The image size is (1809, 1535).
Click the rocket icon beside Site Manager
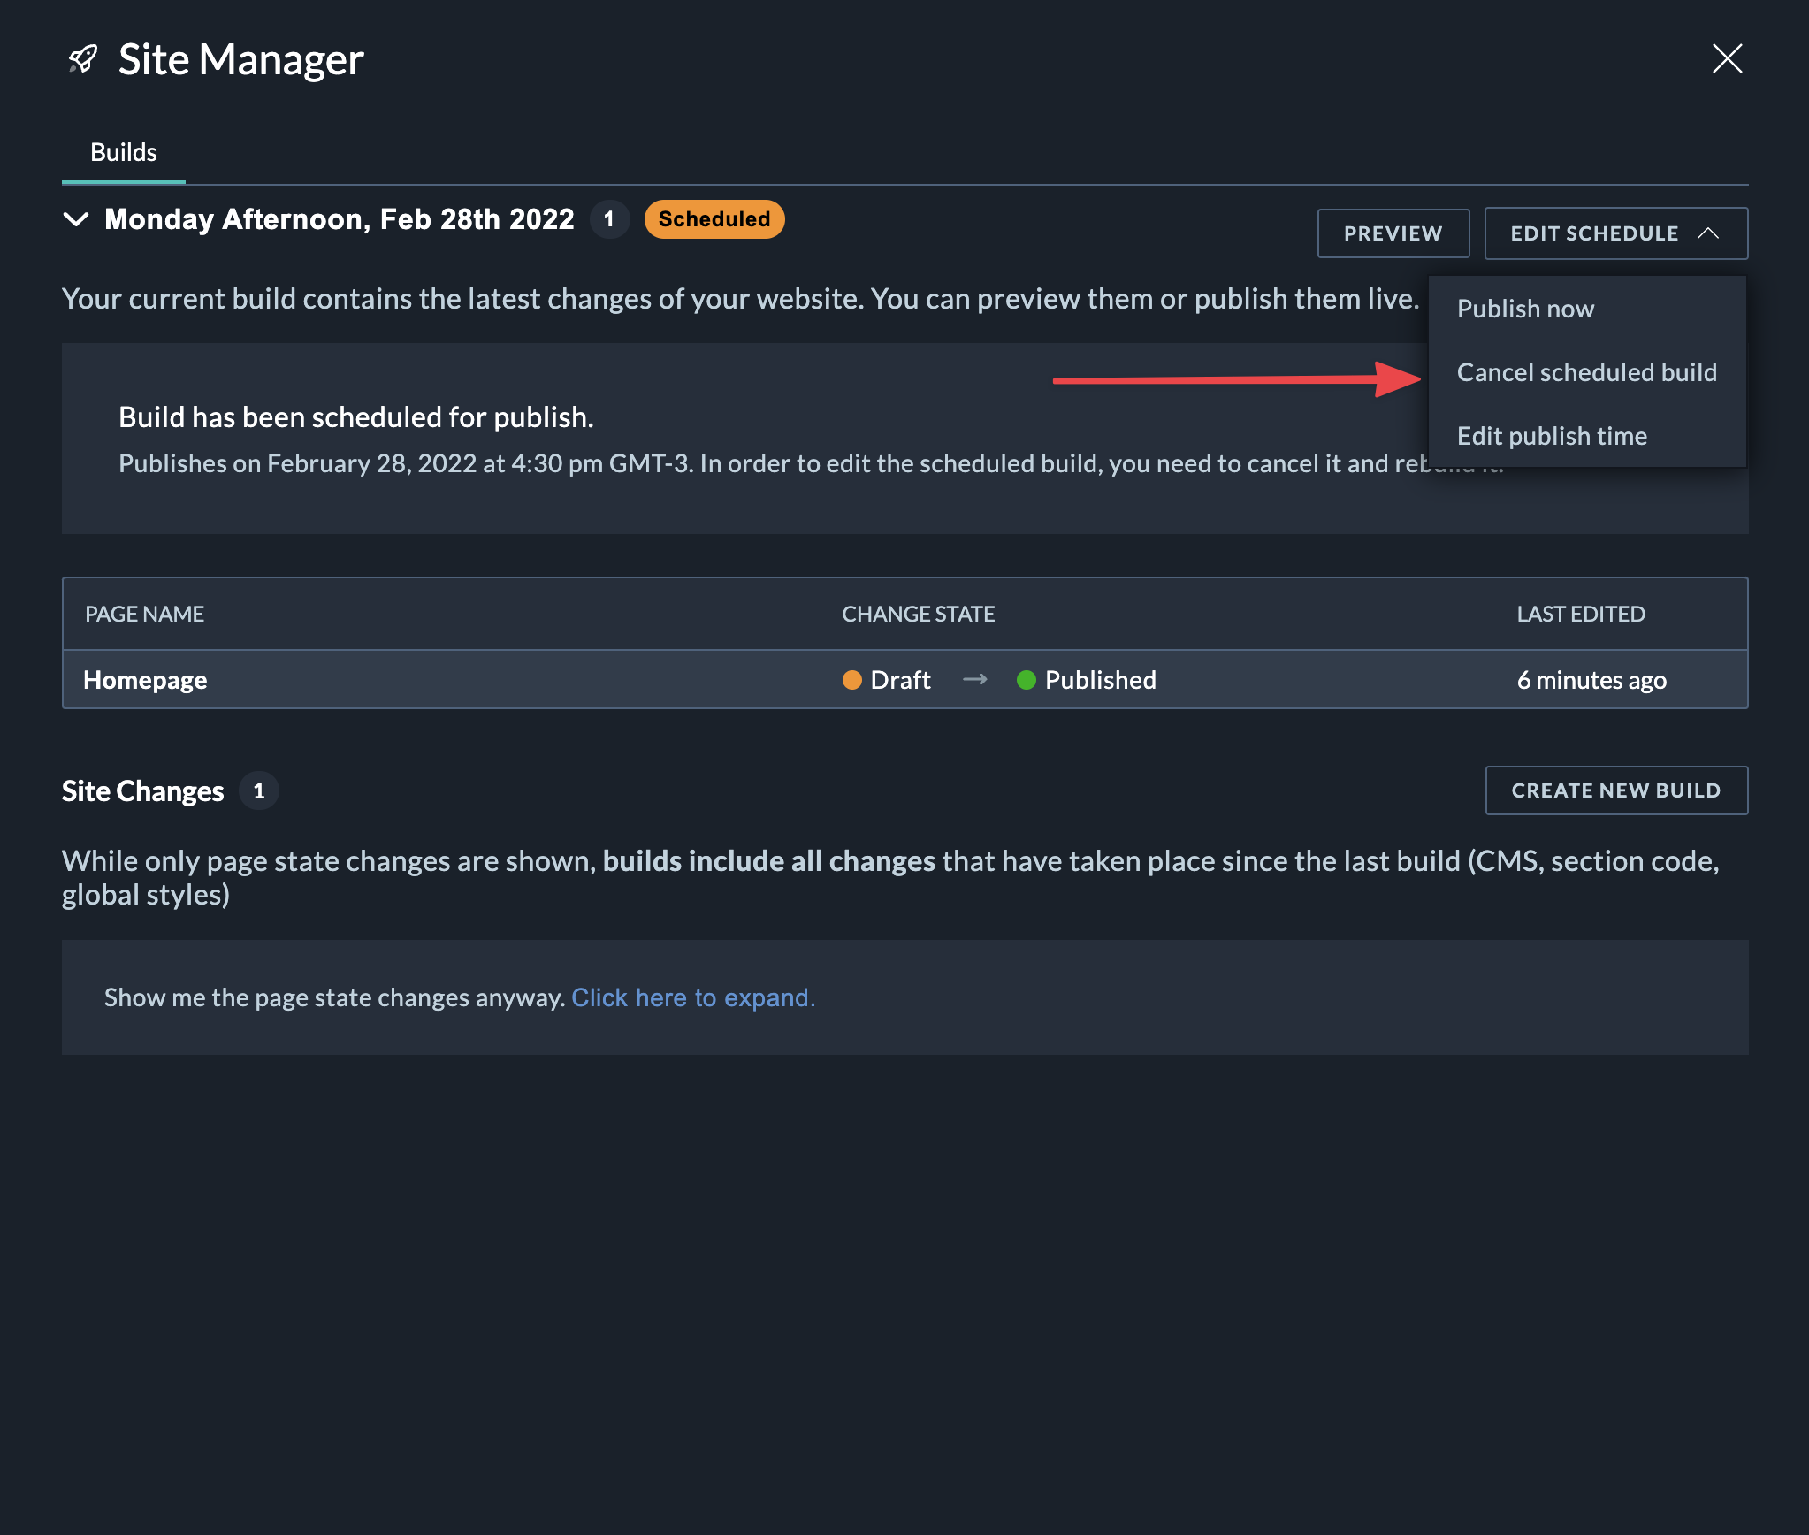coord(83,59)
